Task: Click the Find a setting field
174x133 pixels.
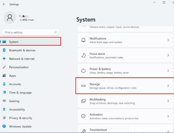Action: pyautogui.click(x=31, y=32)
